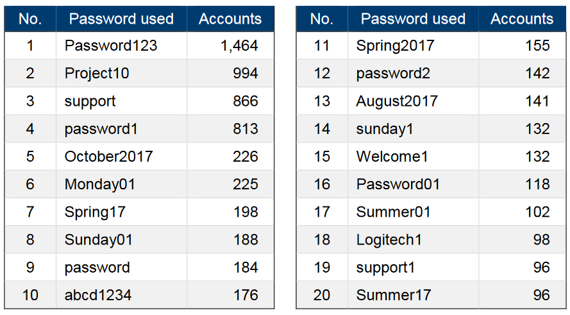570x315 pixels.
Task: Click the Summer17 password cell
Action: tap(394, 295)
